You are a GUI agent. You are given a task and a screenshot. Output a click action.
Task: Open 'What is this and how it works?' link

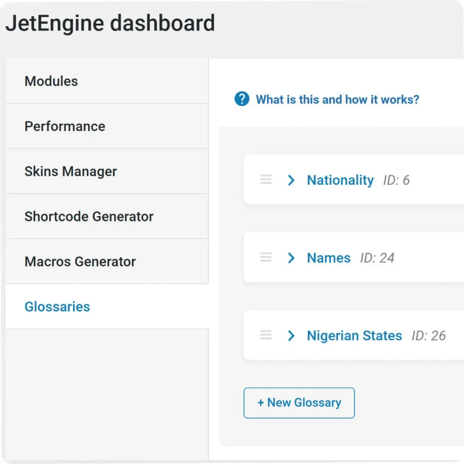(x=337, y=99)
